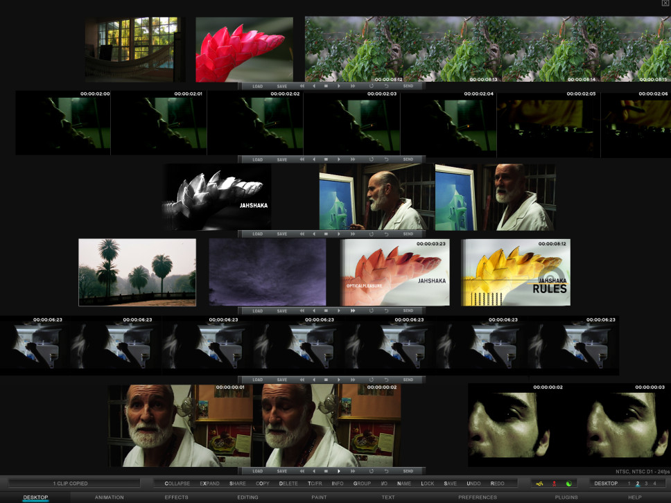Screen dimensions: 671x503
Task: Click the return arrow icon under the 00:00:02:03 frame
Action: click(x=386, y=159)
